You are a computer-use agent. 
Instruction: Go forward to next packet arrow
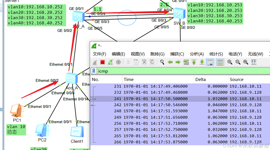178,62
